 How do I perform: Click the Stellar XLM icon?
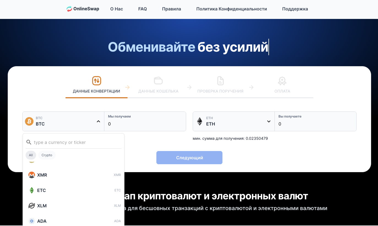tap(32, 206)
